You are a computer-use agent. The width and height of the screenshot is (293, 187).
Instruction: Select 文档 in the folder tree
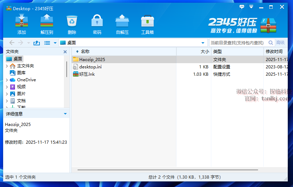21,101
